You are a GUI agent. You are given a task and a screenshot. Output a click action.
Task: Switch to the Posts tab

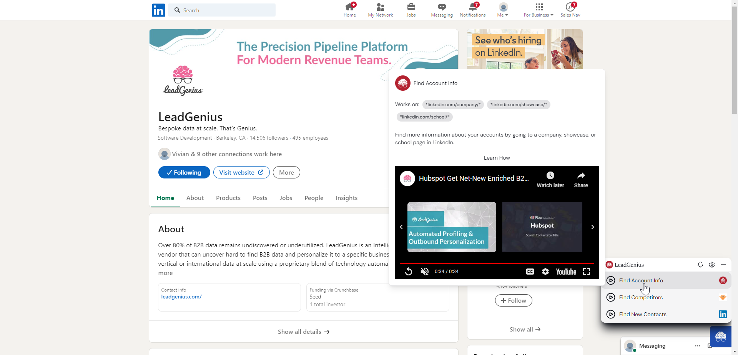point(260,198)
